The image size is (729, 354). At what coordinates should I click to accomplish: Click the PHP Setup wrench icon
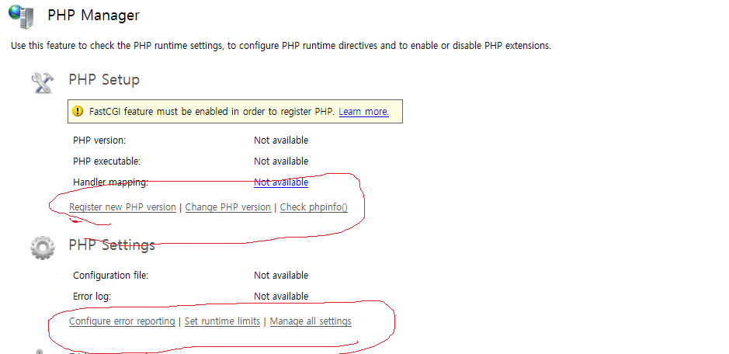42,82
